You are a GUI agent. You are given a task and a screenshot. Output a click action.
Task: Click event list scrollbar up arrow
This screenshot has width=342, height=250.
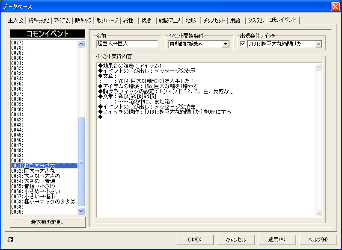point(81,44)
